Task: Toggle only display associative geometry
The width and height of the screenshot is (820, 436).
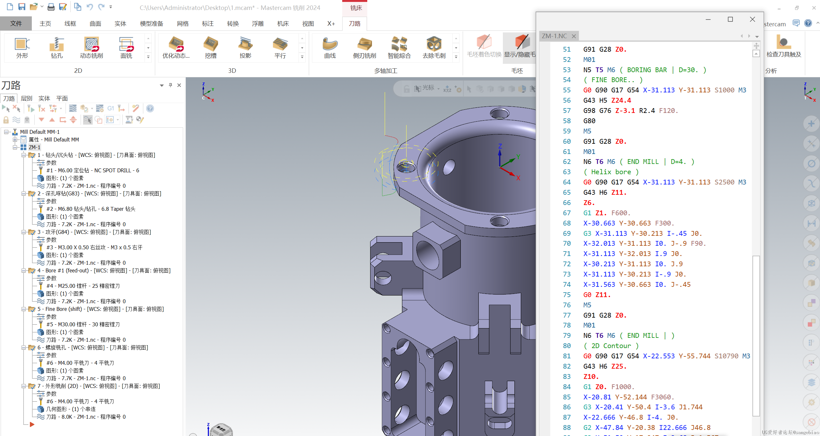Action: 98,120
